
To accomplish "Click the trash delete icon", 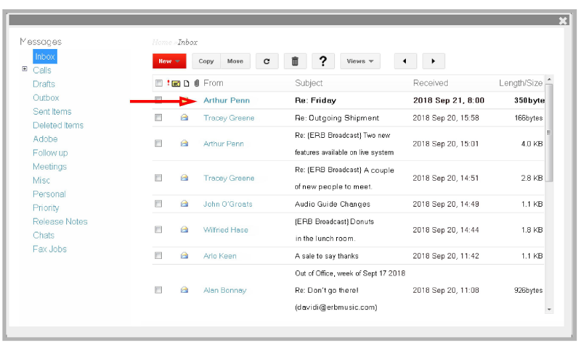I will pos(295,62).
